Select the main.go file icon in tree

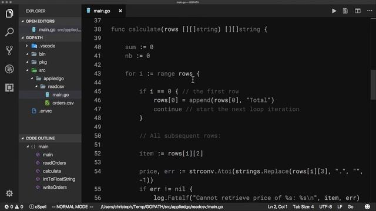[47, 95]
